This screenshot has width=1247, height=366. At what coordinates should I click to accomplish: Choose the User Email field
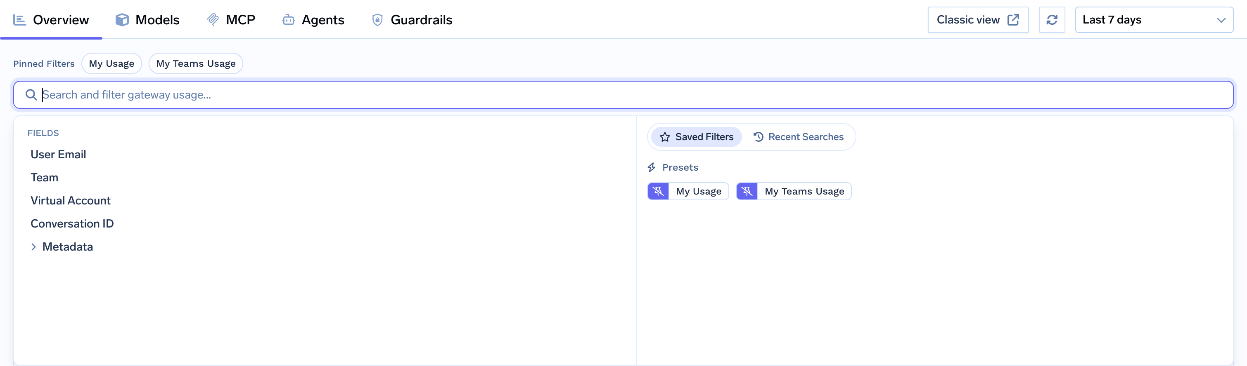click(x=59, y=155)
